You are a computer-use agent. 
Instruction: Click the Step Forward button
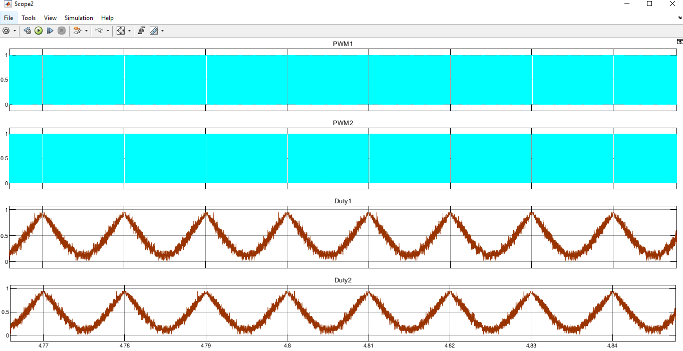click(50, 31)
